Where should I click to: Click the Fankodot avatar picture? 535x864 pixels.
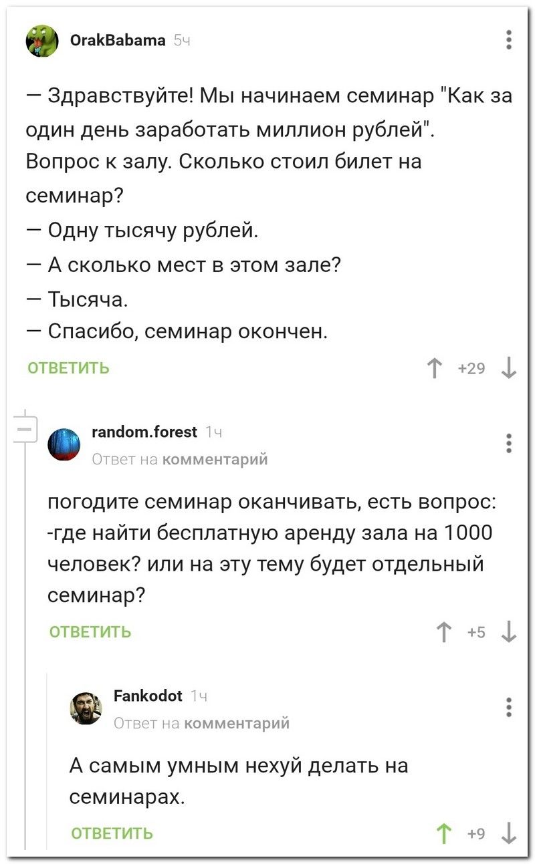point(86,708)
